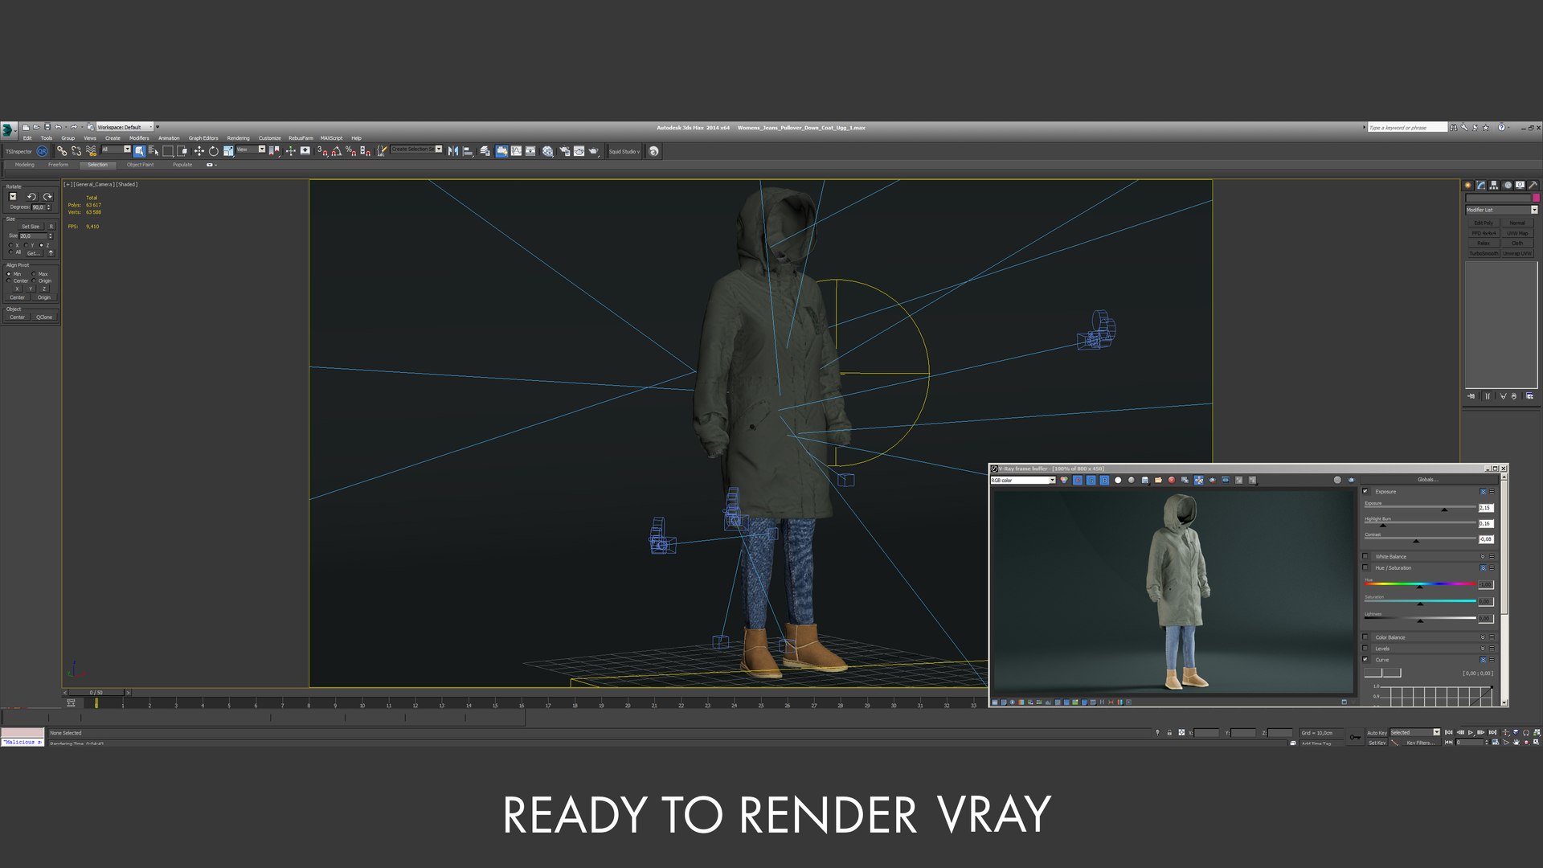Click the Render Production teapot icon
Image resolution: width=1543 pixels, height=868 pixels.
coord(593,150)
